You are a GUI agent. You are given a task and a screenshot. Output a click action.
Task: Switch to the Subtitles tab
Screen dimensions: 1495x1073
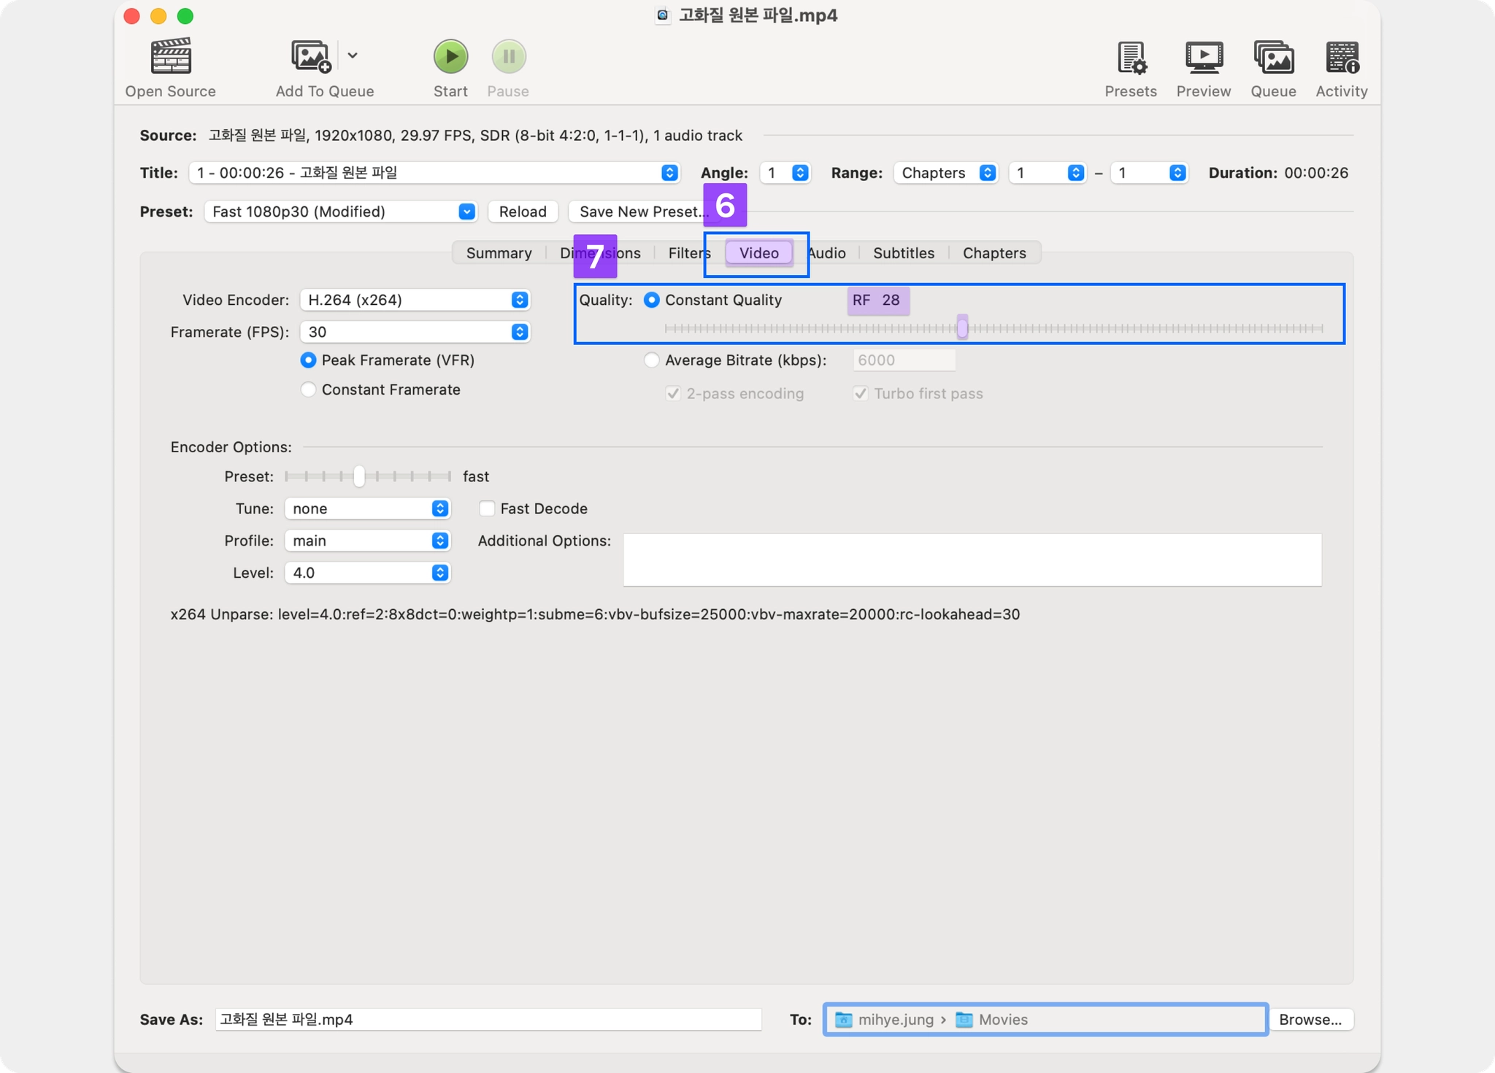pos(903,253)
